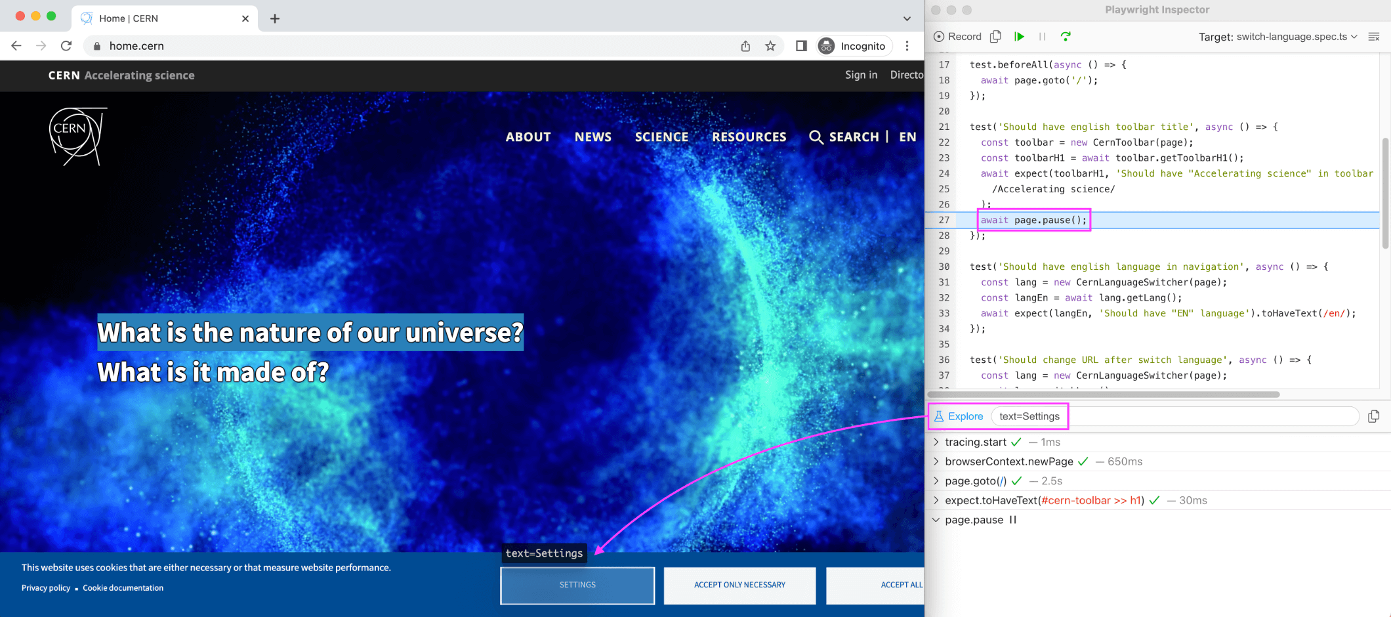Image resolution: width=1391 pixels, height=617 pixels.
Task: Open the Target switch-language.spec.ts dropdown
Action: click(x=1277, y=37)
